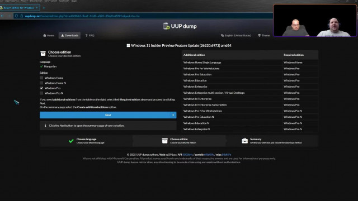The height and width of the screenshot is (201, 358).
Task: Click the Choose edition step
Action: 179,141
